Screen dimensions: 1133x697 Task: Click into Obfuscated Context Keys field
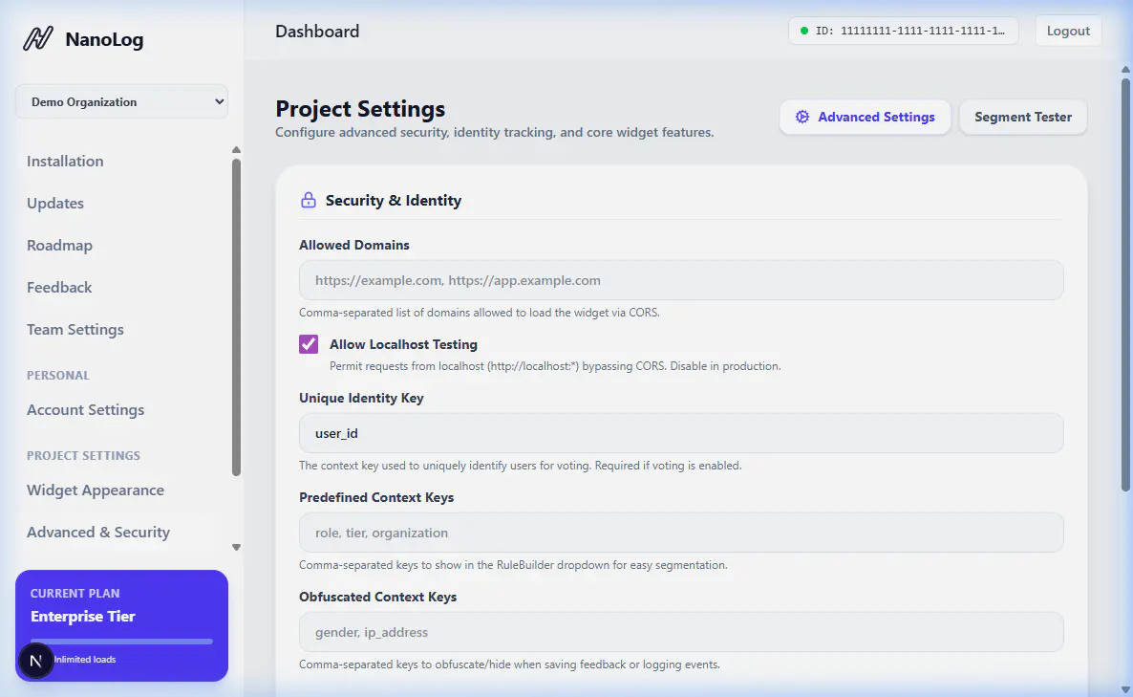point(680,632)
